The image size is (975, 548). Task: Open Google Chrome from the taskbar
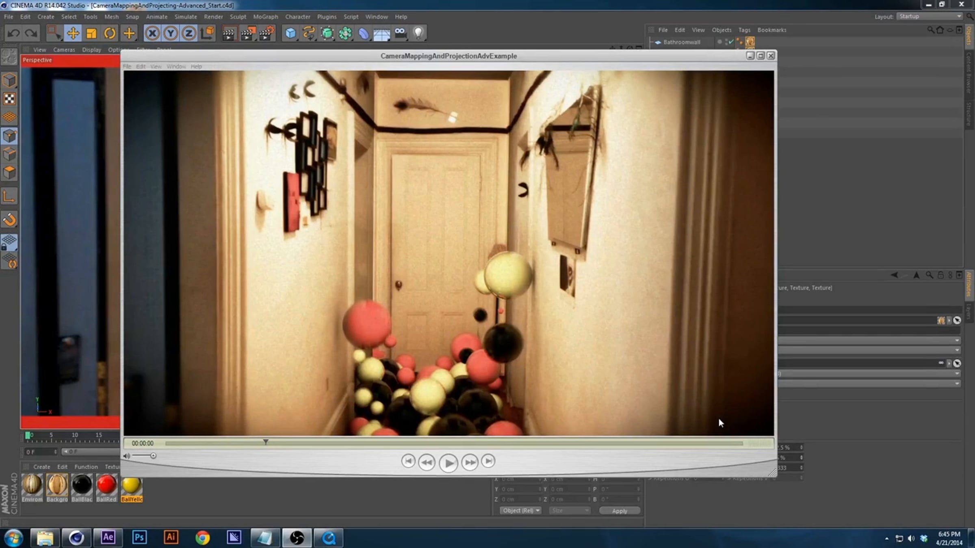[x=202, y=538]
